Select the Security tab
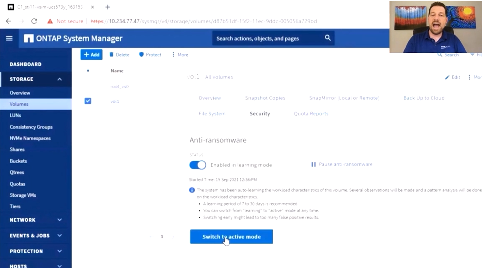 coord(260,113)
